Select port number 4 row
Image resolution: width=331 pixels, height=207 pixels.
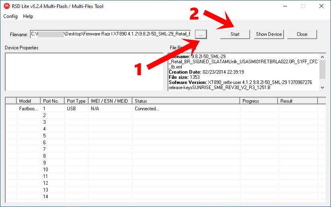point(166,129)
